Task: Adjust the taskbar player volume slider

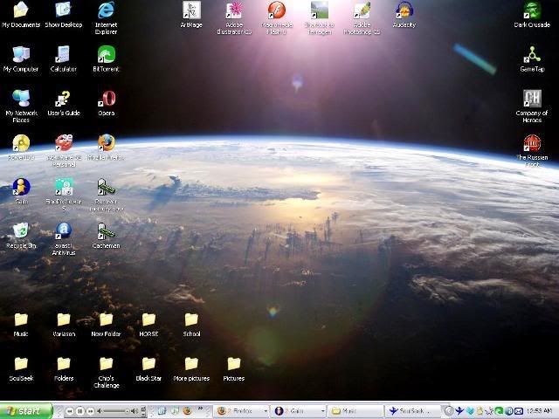Action: pos(116,411)
